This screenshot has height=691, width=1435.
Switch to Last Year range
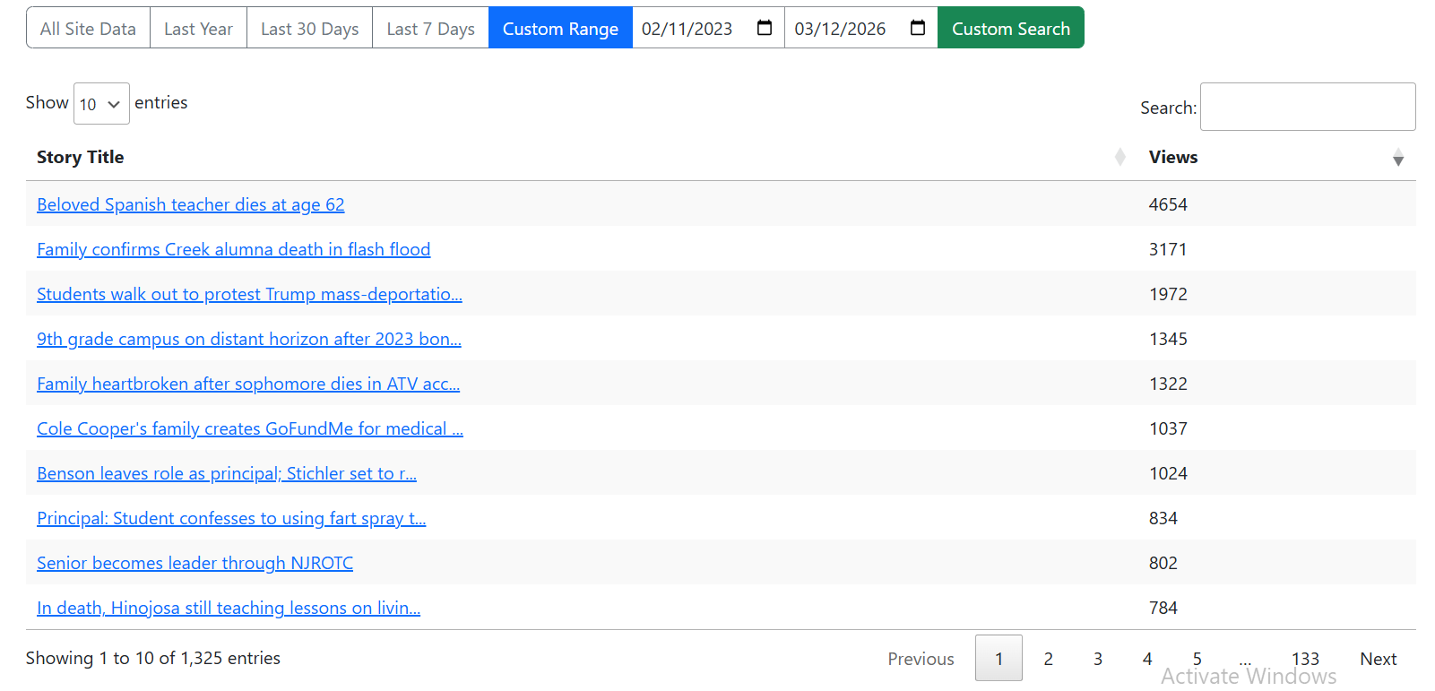pos(198,29)
